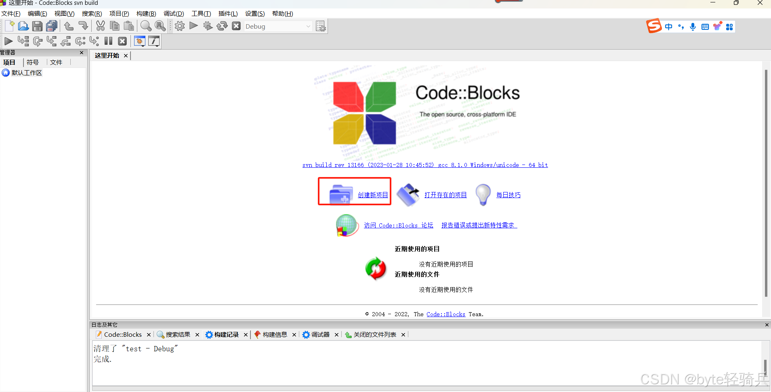The width and height of the screenshot is (771, 392).
Task: Click the Next instruction debug icon
Action: coord(80,41)
